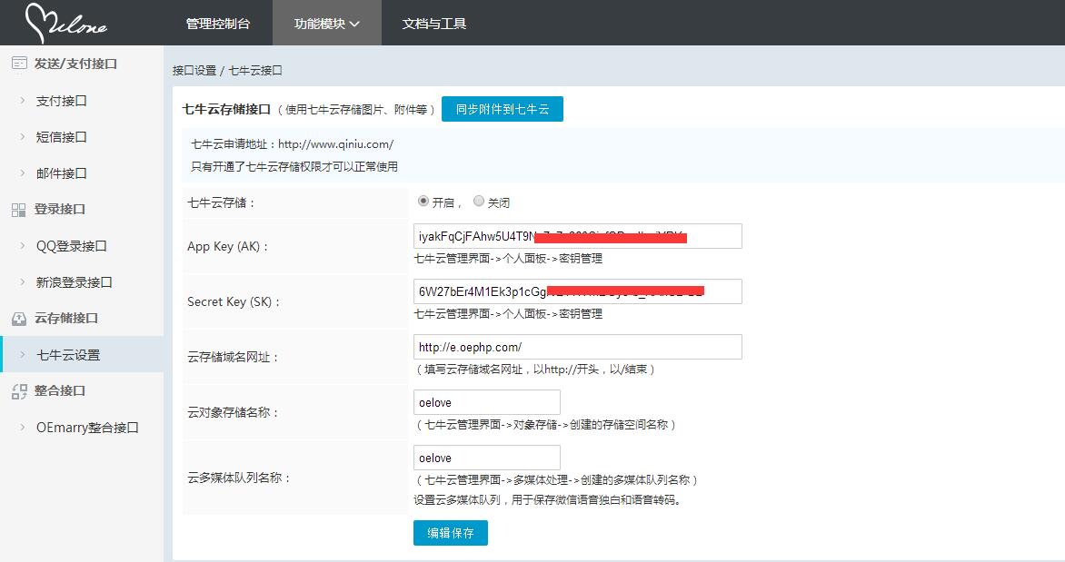This screenshot has height=562, width=1065.
Task: Click the 云存储域名网址 input field
Action: point(577,347)
